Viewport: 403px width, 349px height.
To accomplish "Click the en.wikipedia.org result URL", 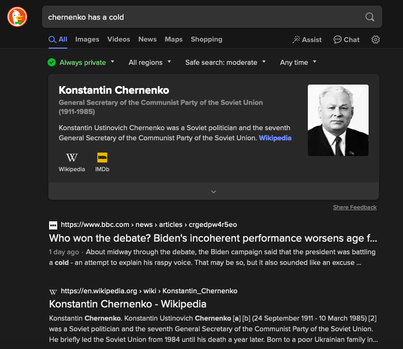I will coord(149,291).
